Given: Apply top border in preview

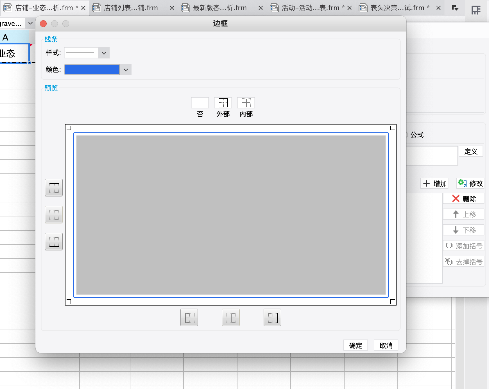Looking at the screenshot, I should pyautogui.click(x=54, y=187).
